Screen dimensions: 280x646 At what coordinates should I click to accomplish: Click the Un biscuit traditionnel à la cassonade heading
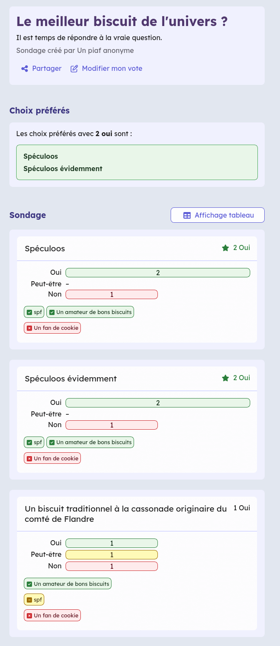[x=126, y=514]
